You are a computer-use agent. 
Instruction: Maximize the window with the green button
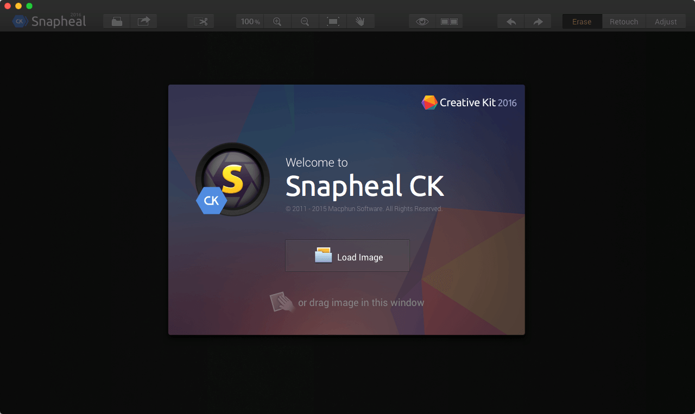pyautogui.click(x=29, y=6)
